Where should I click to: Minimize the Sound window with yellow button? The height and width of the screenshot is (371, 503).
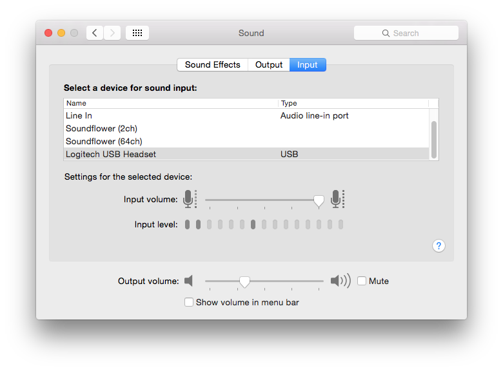(61, 33)
